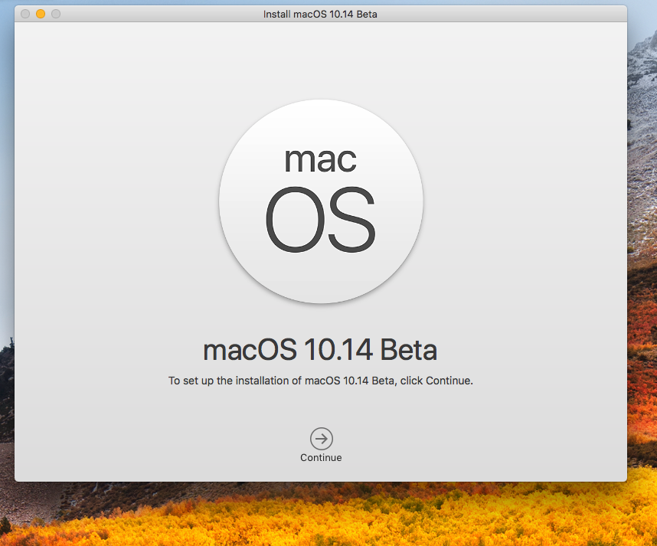Image resolution: width=657 pixels, height=546 pixels.
Task: Click the 'To set up the installation' instruction text
Action: pos(321,381)
